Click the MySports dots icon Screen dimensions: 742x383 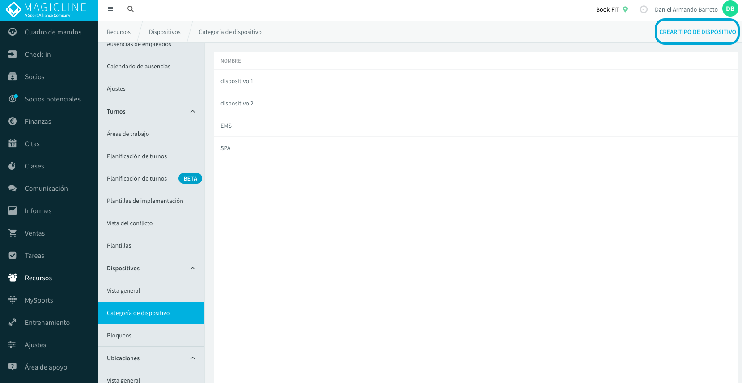click(x=13, y=300)
